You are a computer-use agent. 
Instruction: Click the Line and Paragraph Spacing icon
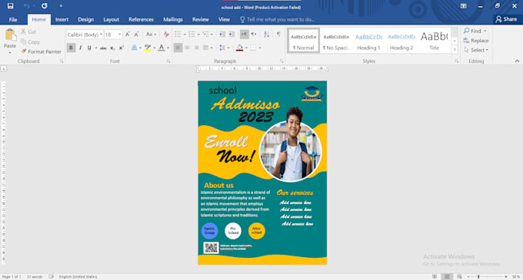222,48
